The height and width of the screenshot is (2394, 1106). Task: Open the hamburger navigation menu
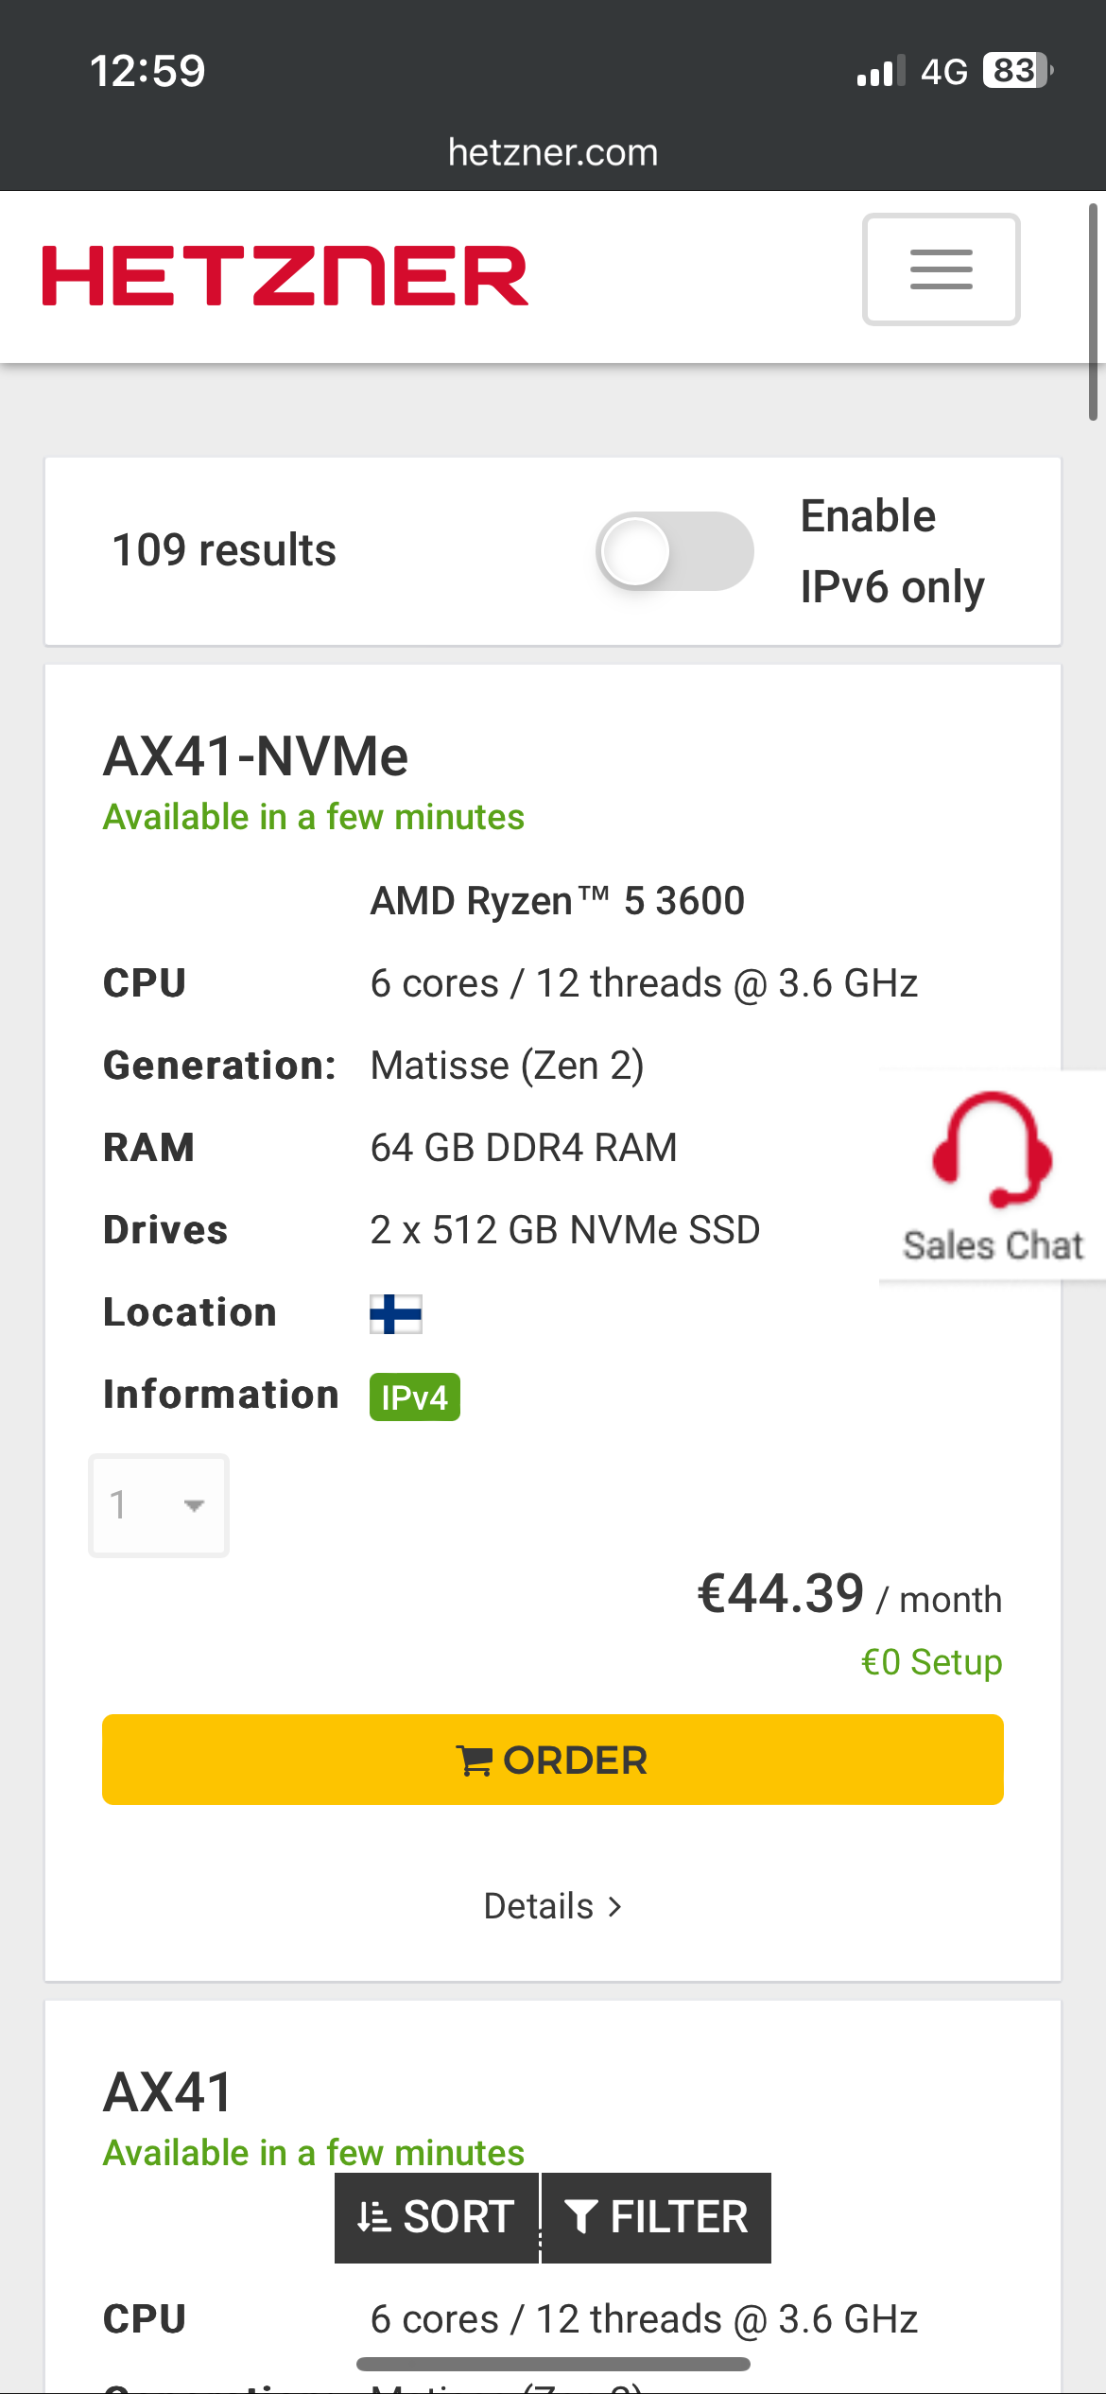(x=941, y=269)
